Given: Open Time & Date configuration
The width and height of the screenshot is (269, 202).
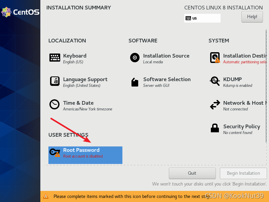Looking at the screenshot, I should 78,103.
